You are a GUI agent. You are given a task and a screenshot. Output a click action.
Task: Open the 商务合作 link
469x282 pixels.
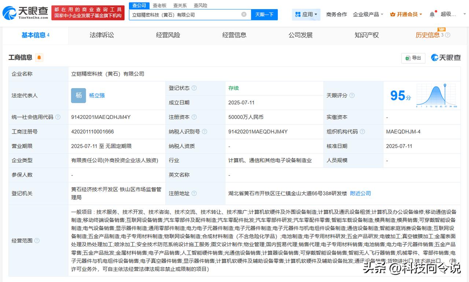336,14
